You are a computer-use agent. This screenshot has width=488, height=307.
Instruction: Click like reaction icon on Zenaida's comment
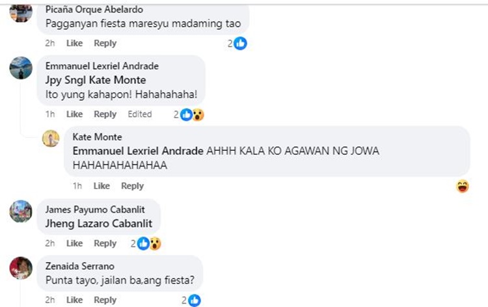pyautogui.click(x=195, y=300)
